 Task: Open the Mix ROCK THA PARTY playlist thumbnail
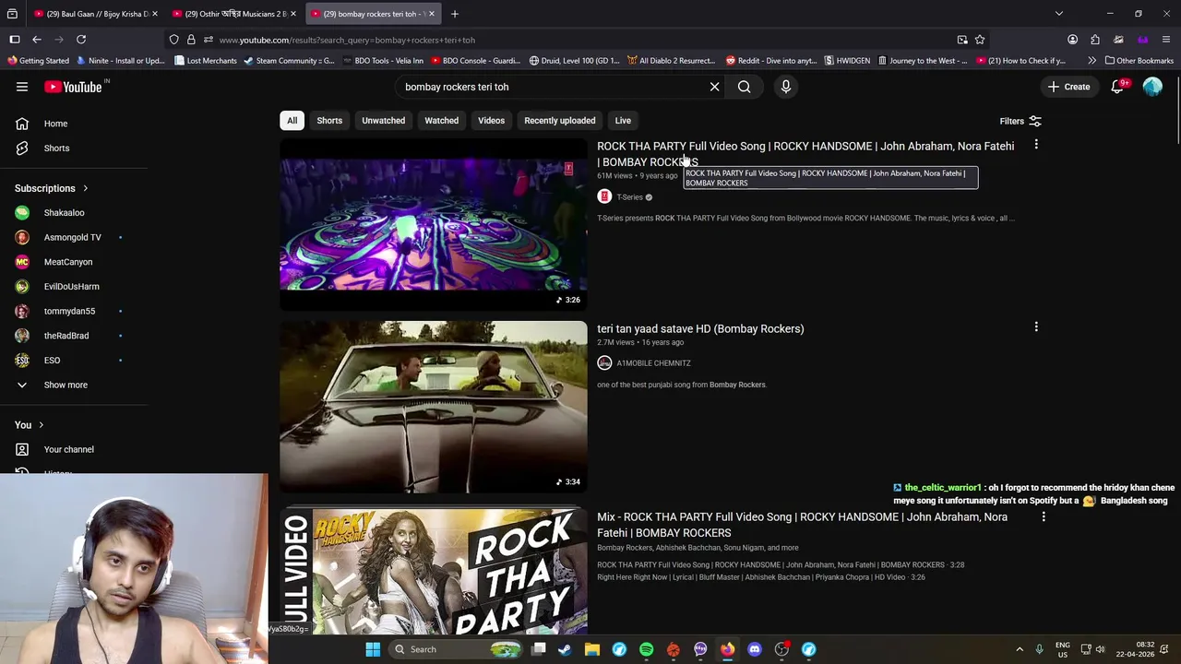pyautogui.click(x=434, y=571)
